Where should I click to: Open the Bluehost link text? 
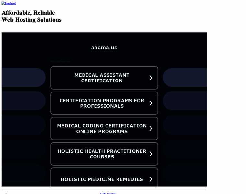click(10, 3)
